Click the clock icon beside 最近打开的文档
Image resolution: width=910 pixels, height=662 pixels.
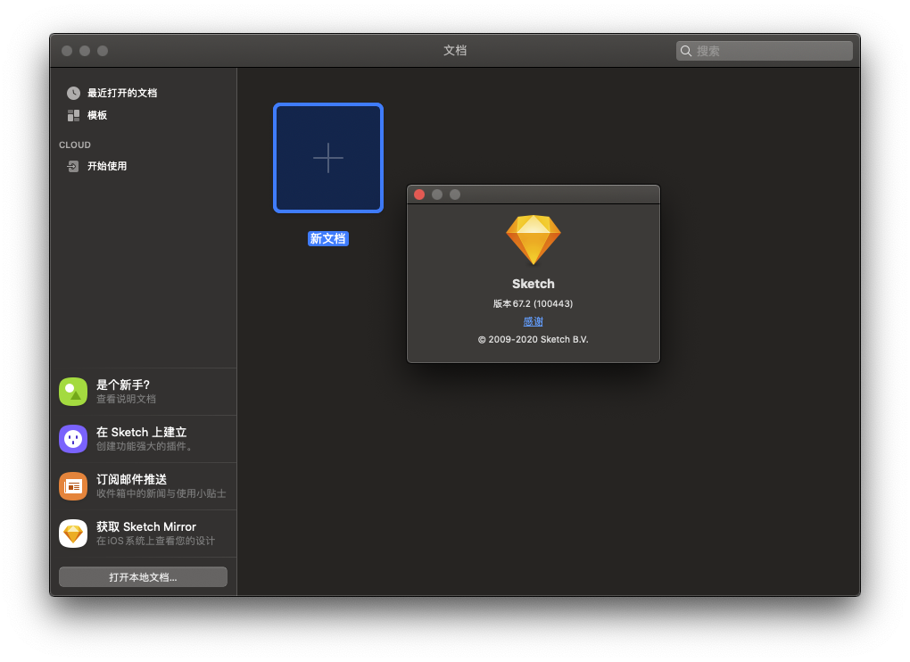pyautogui.click(x=73, y=93)
